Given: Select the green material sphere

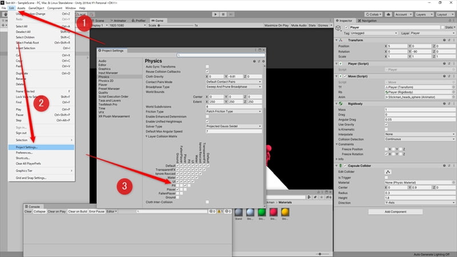Looking at the screenshot, I should coord(262,212).
